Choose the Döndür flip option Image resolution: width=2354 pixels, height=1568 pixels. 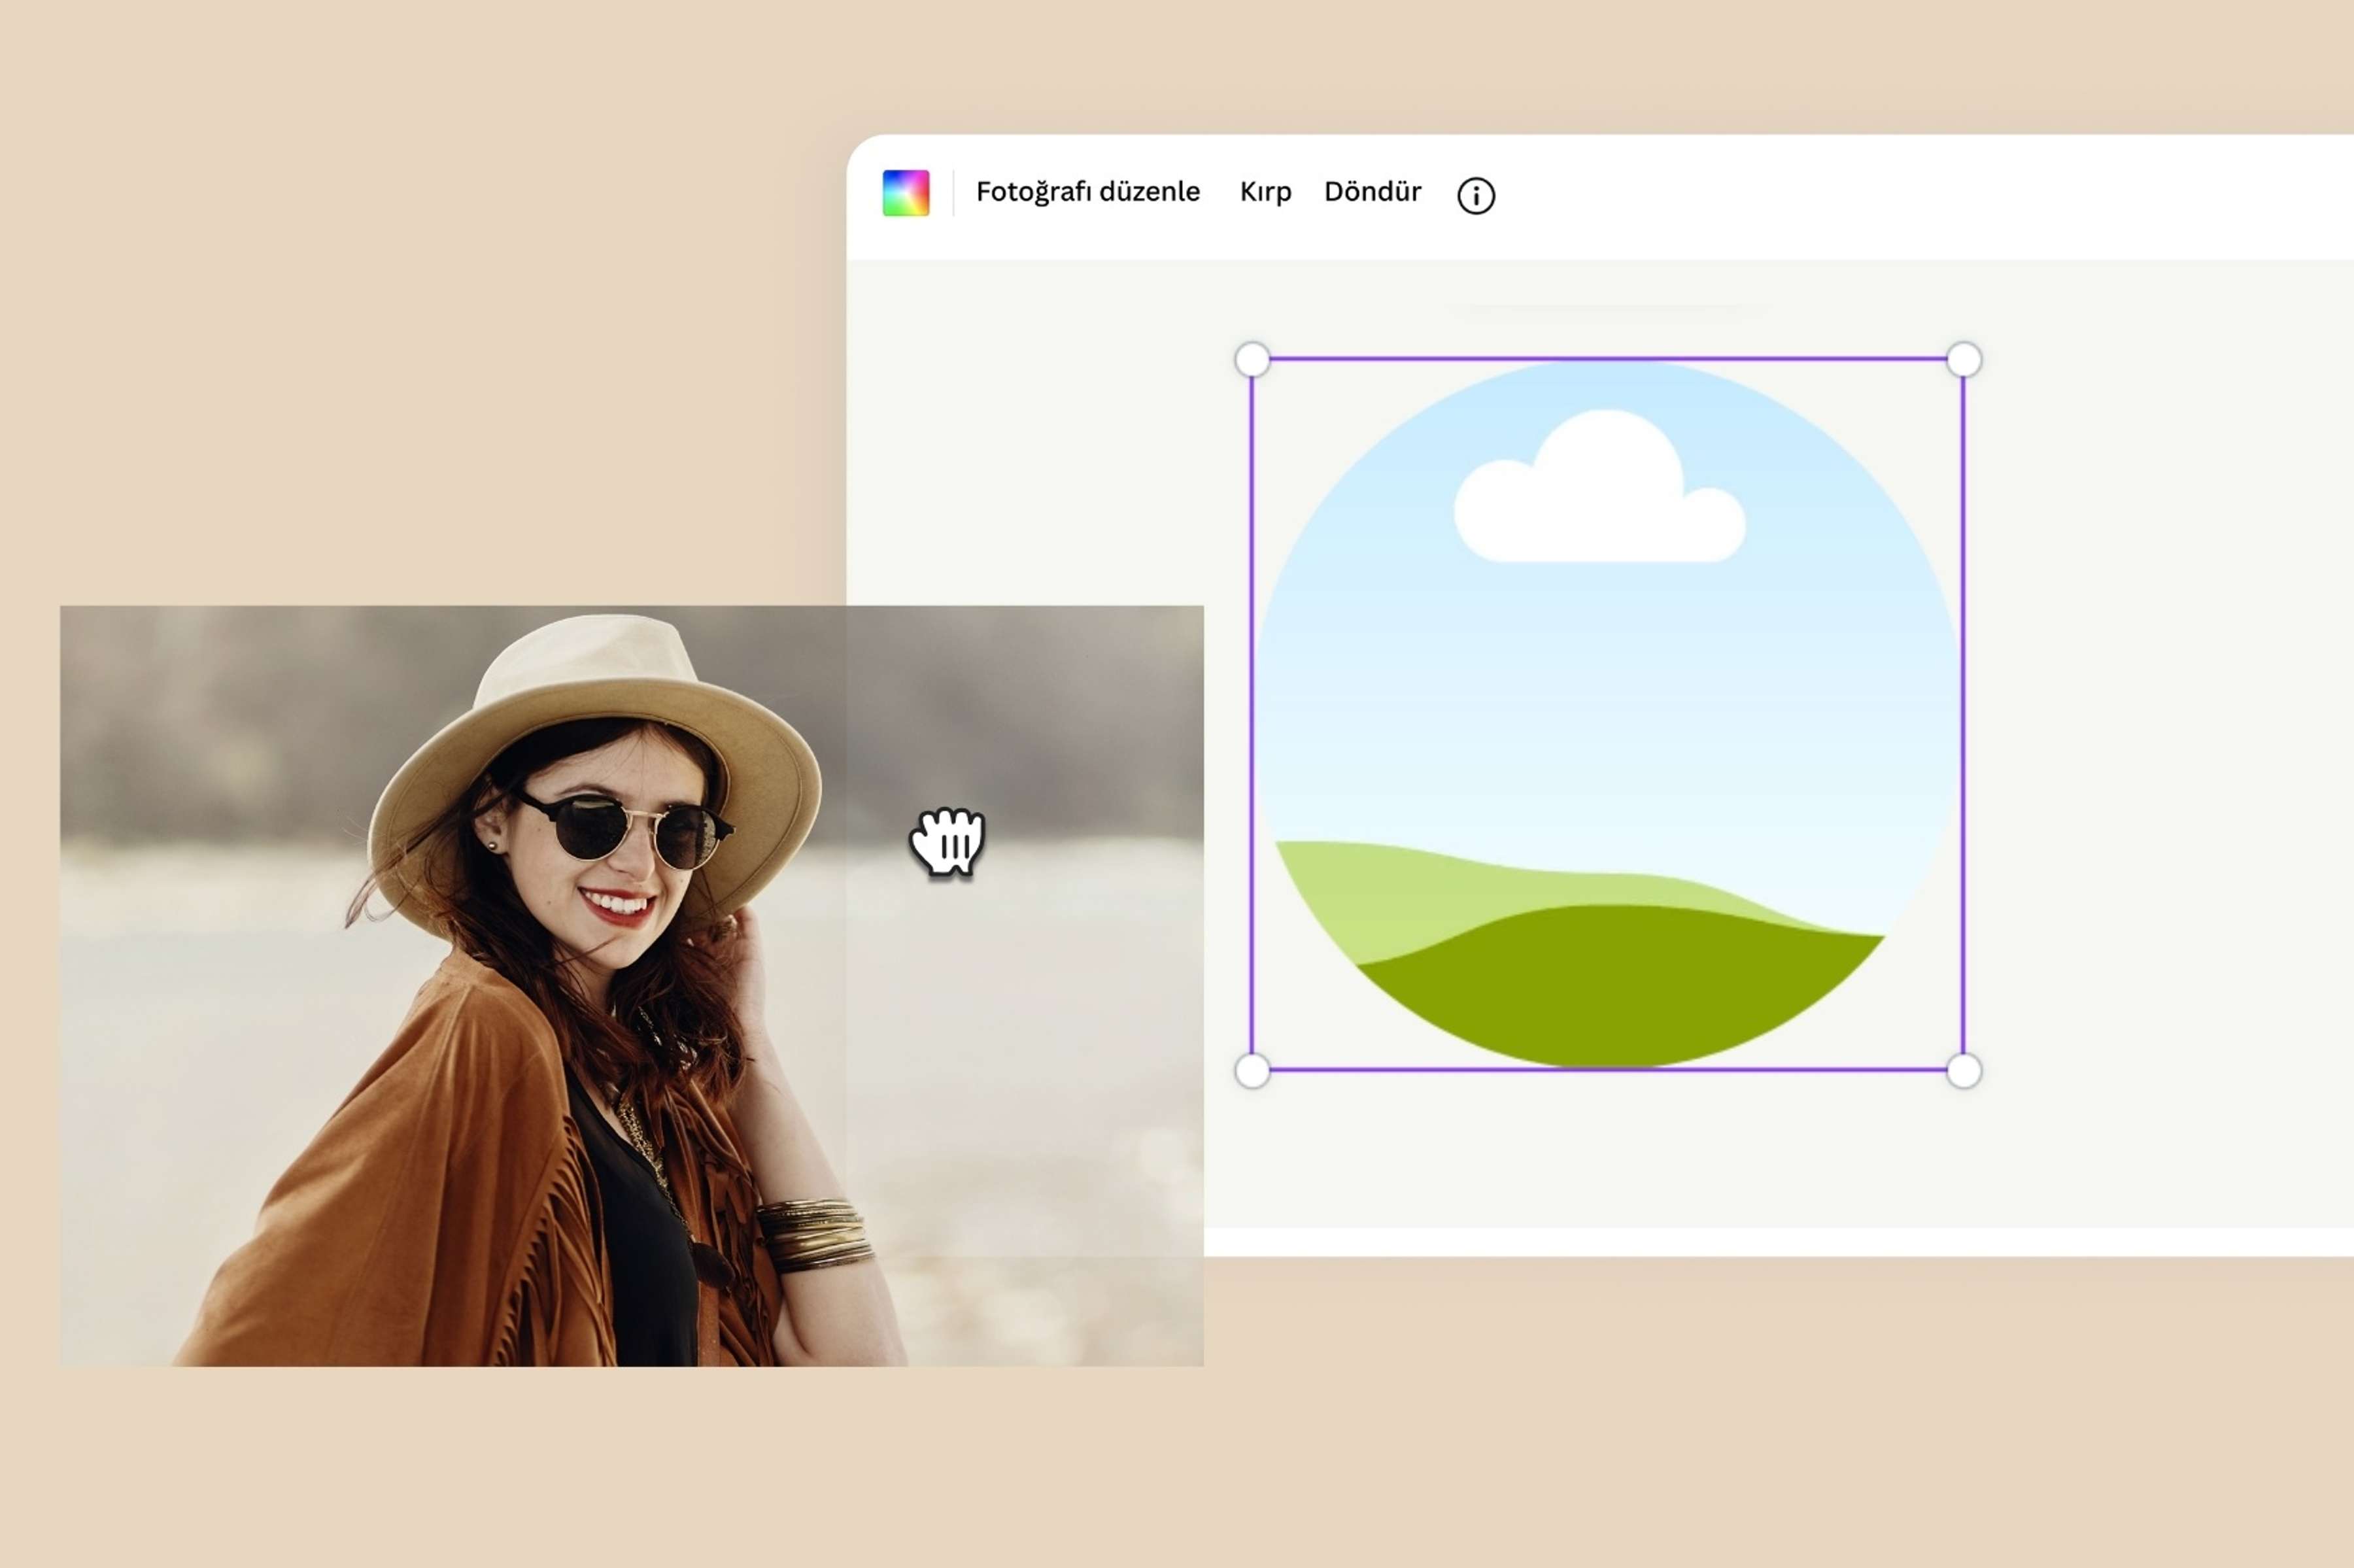1372,192
